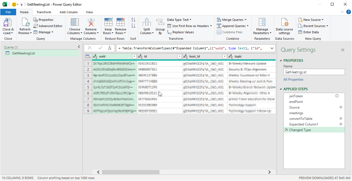Image resolution: width=352 pixels, height=181 pixels.
Task: Open the id column filter dropdown
Action: tap(179, 56)
